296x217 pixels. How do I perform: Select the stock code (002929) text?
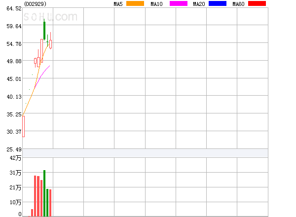point(36,4)
